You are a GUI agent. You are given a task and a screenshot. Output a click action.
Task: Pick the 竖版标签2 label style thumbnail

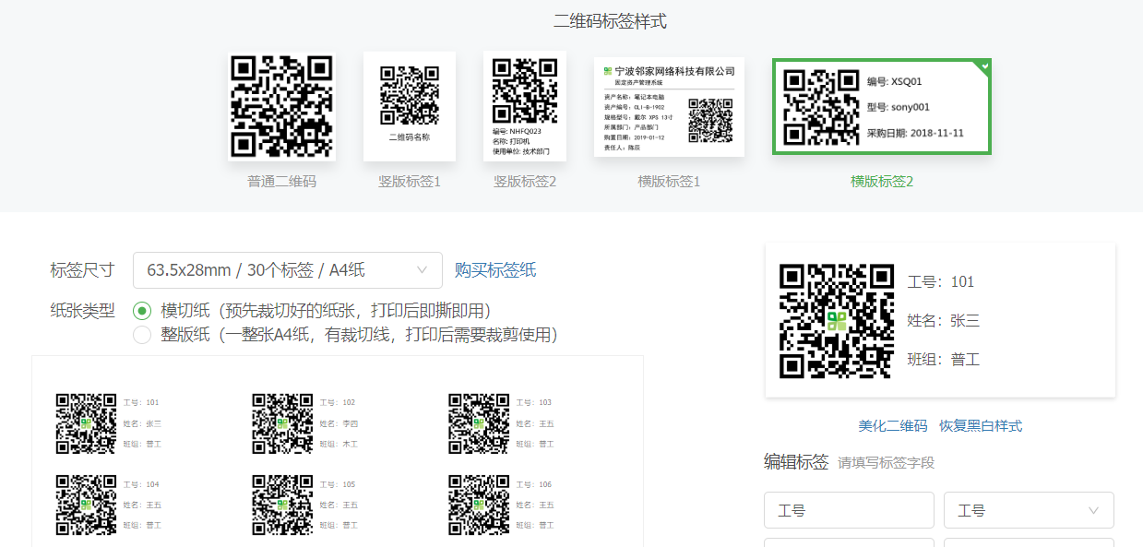pyautogui.click(x=525, y=107)
